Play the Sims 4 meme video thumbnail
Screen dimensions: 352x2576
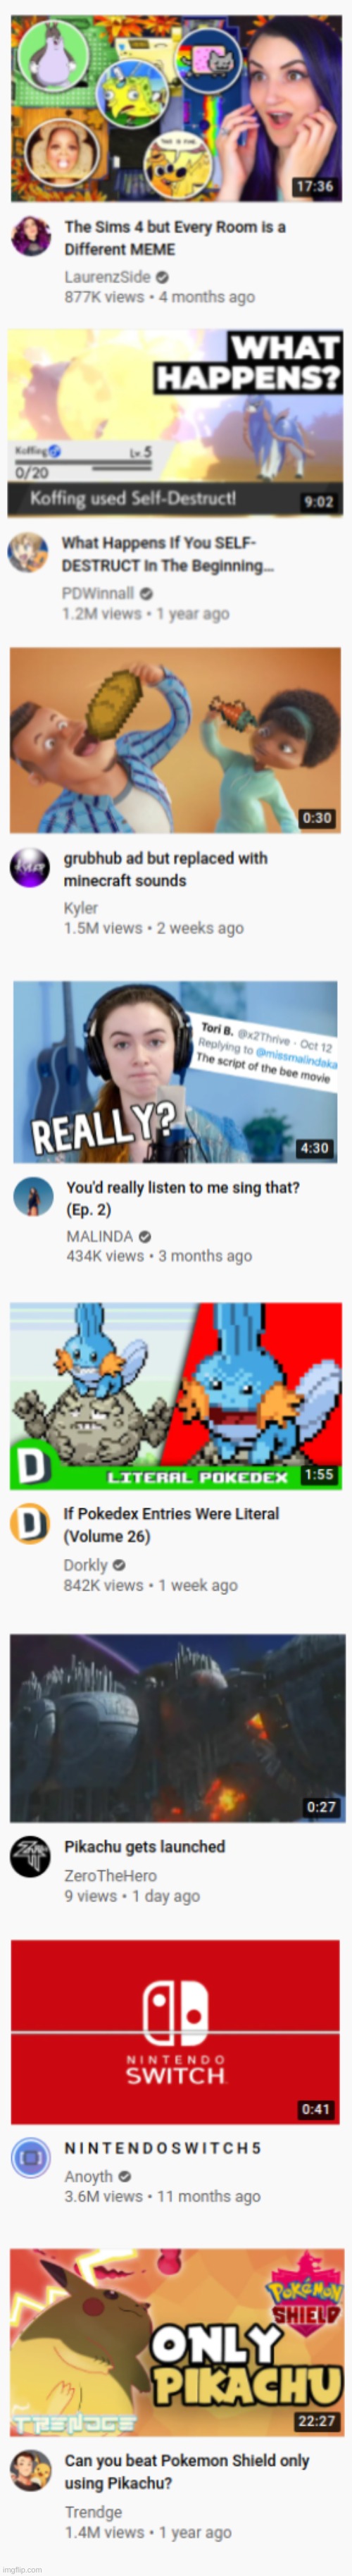[176, 109]
